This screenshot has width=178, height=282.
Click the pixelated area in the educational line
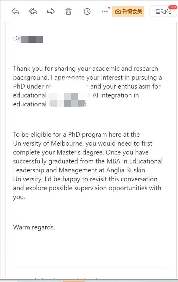[x=68, y=100]
